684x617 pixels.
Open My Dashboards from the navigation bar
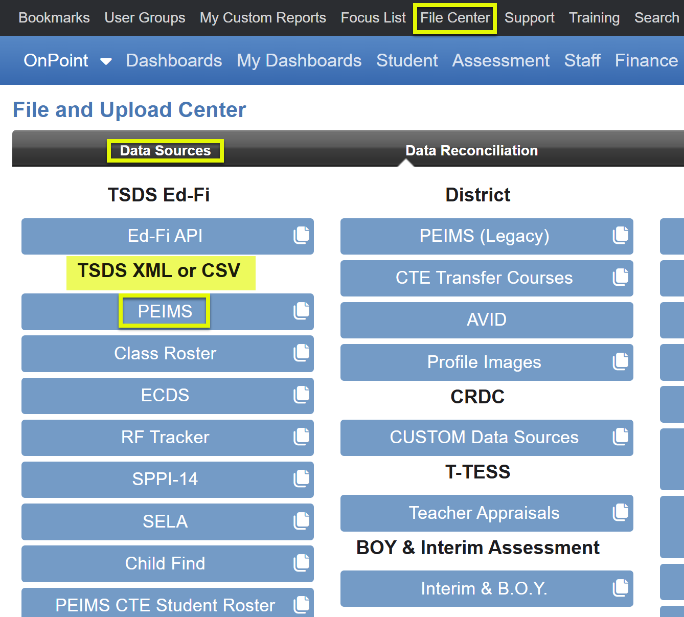(299, 60)
